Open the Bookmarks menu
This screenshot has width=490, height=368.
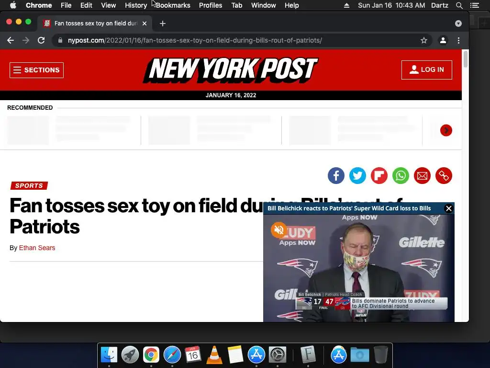(x=173, y=5)
